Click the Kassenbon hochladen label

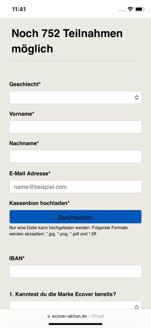click(39, 203)
